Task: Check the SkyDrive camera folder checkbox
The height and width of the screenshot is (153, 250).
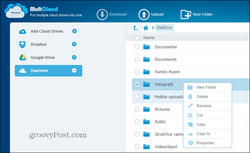Action: pos(137,134)
